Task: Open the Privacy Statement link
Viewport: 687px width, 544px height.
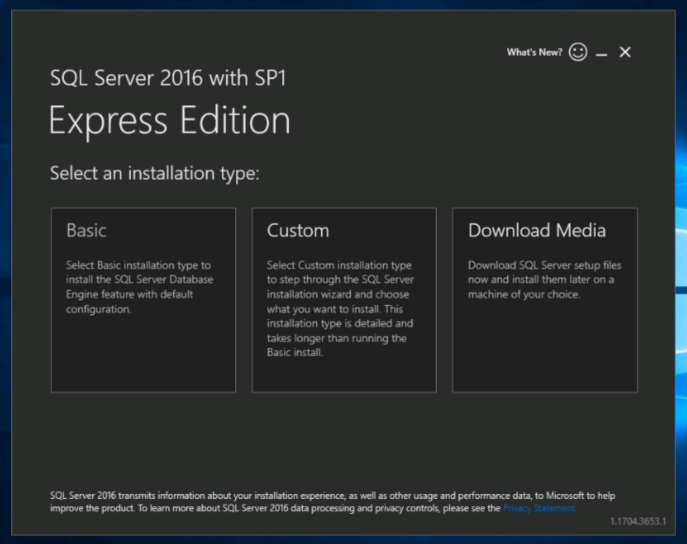Action: click(539, 508)
